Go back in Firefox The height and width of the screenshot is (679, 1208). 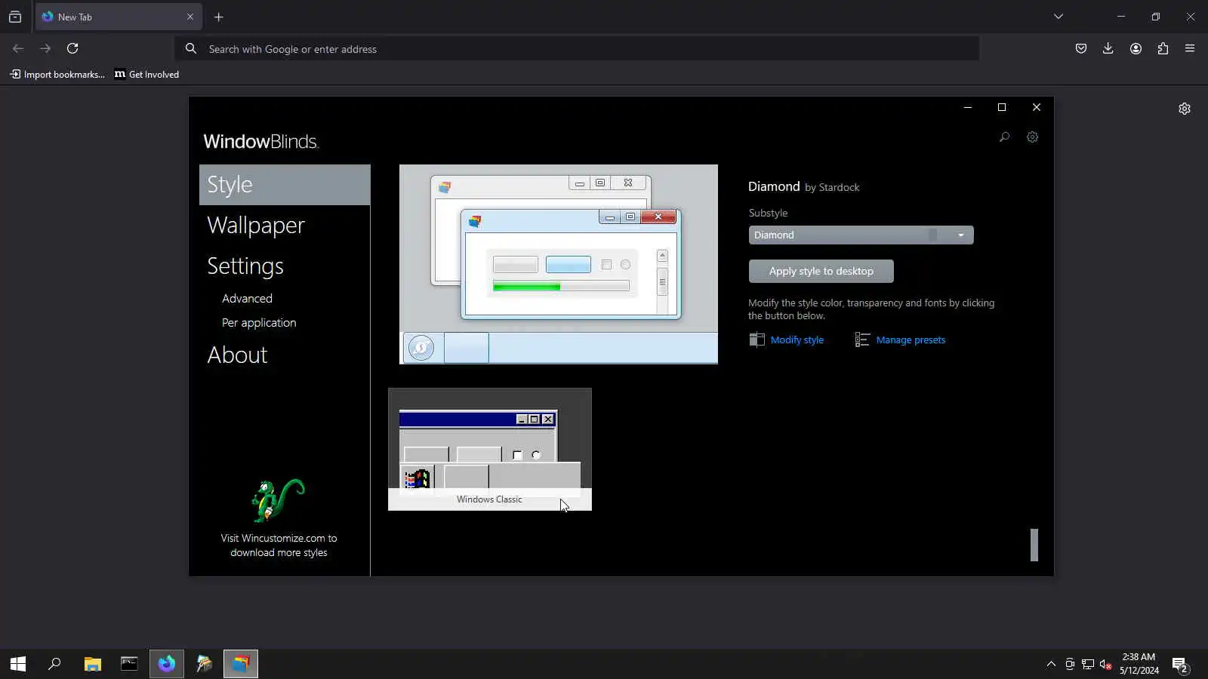click(x=18, y=48)
